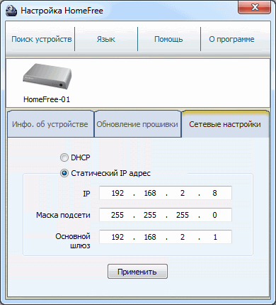The image size is (276, 305).
Task: Click the Основной шлюз label
Action: coord(73,241)
